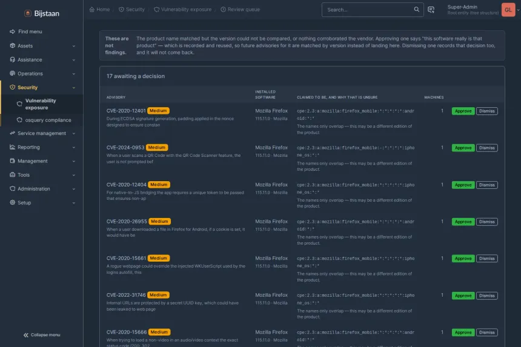Expand the Operations menu chevron

pos(74,74)
